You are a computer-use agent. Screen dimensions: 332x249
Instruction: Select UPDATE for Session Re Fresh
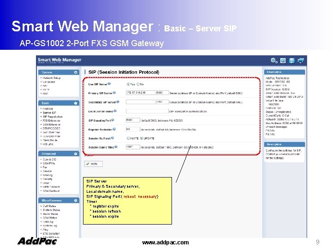tap(142, 138)
